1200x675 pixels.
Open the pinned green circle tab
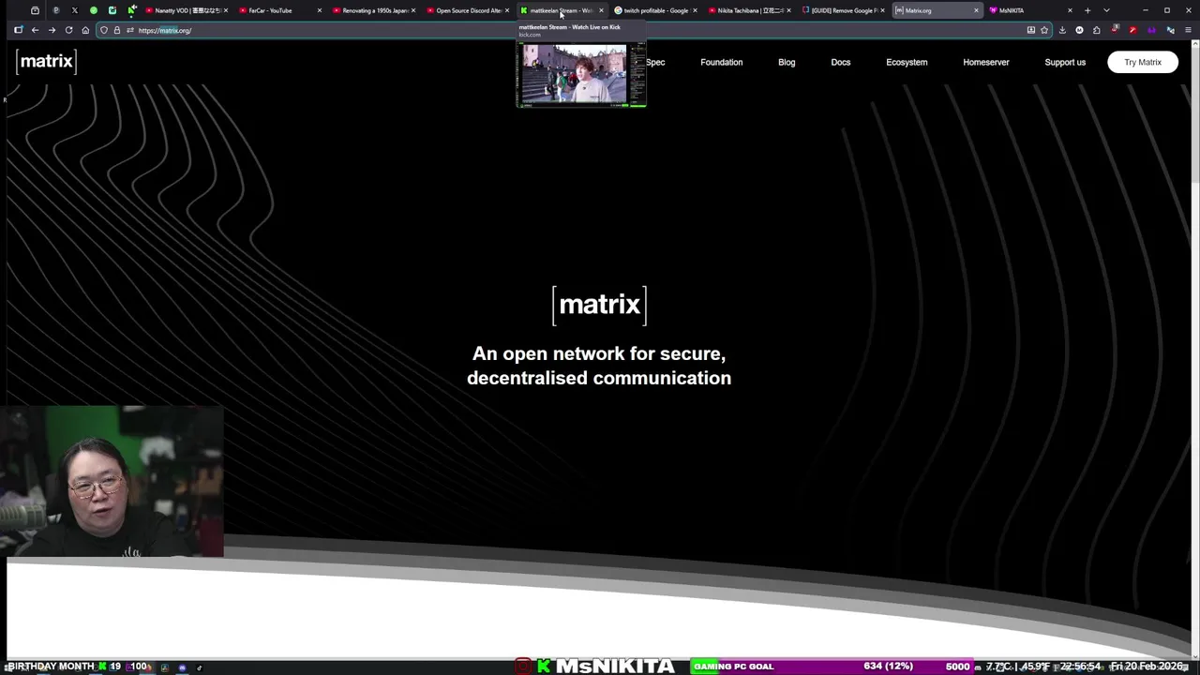click(93, 10)
